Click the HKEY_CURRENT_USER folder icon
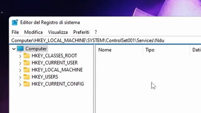This screenshot has height=113, width=201. tap(26, 63)
